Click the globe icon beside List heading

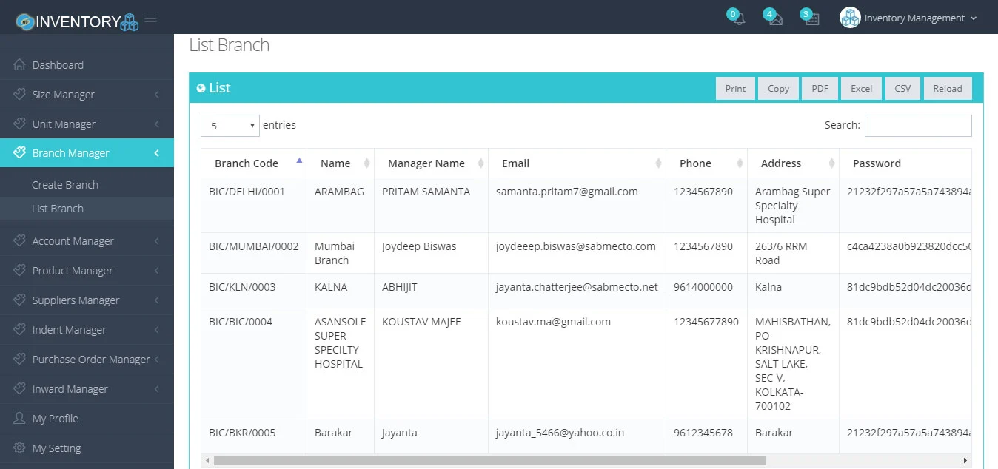(x=201, y=88)
